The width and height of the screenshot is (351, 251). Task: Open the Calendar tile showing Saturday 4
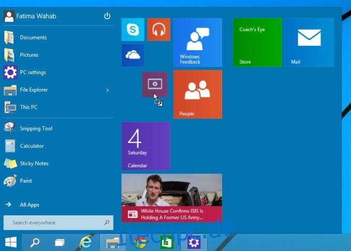(x=146, y=146)
